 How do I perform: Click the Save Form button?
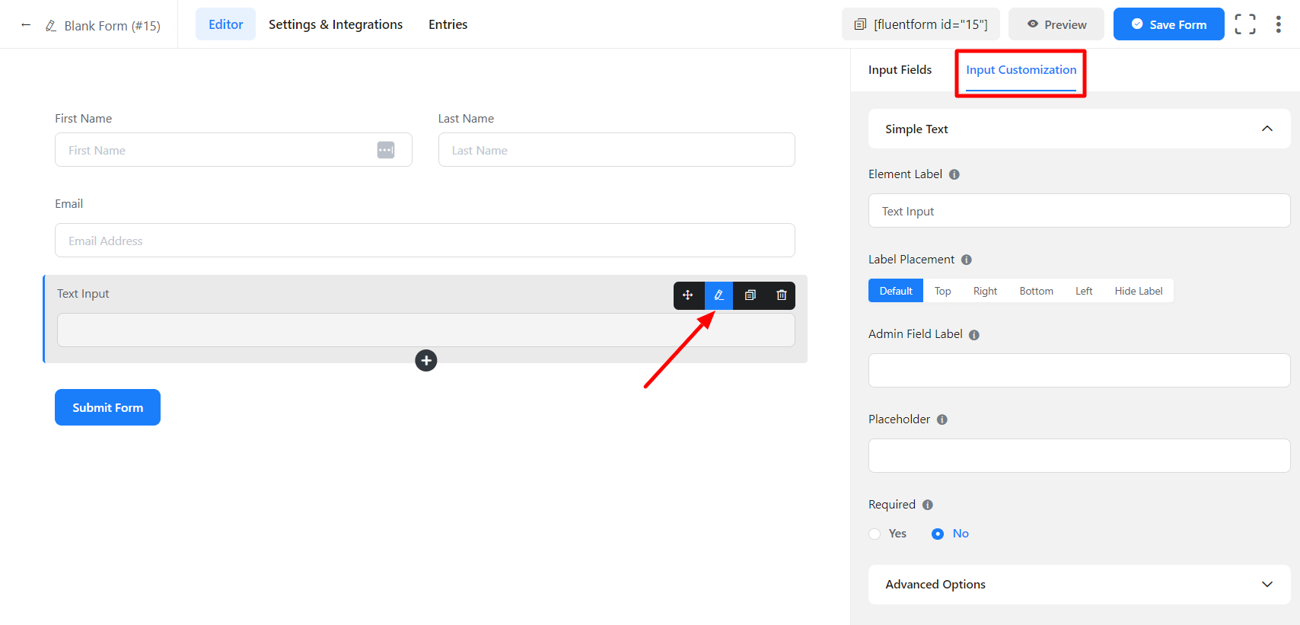point(1168,24)
